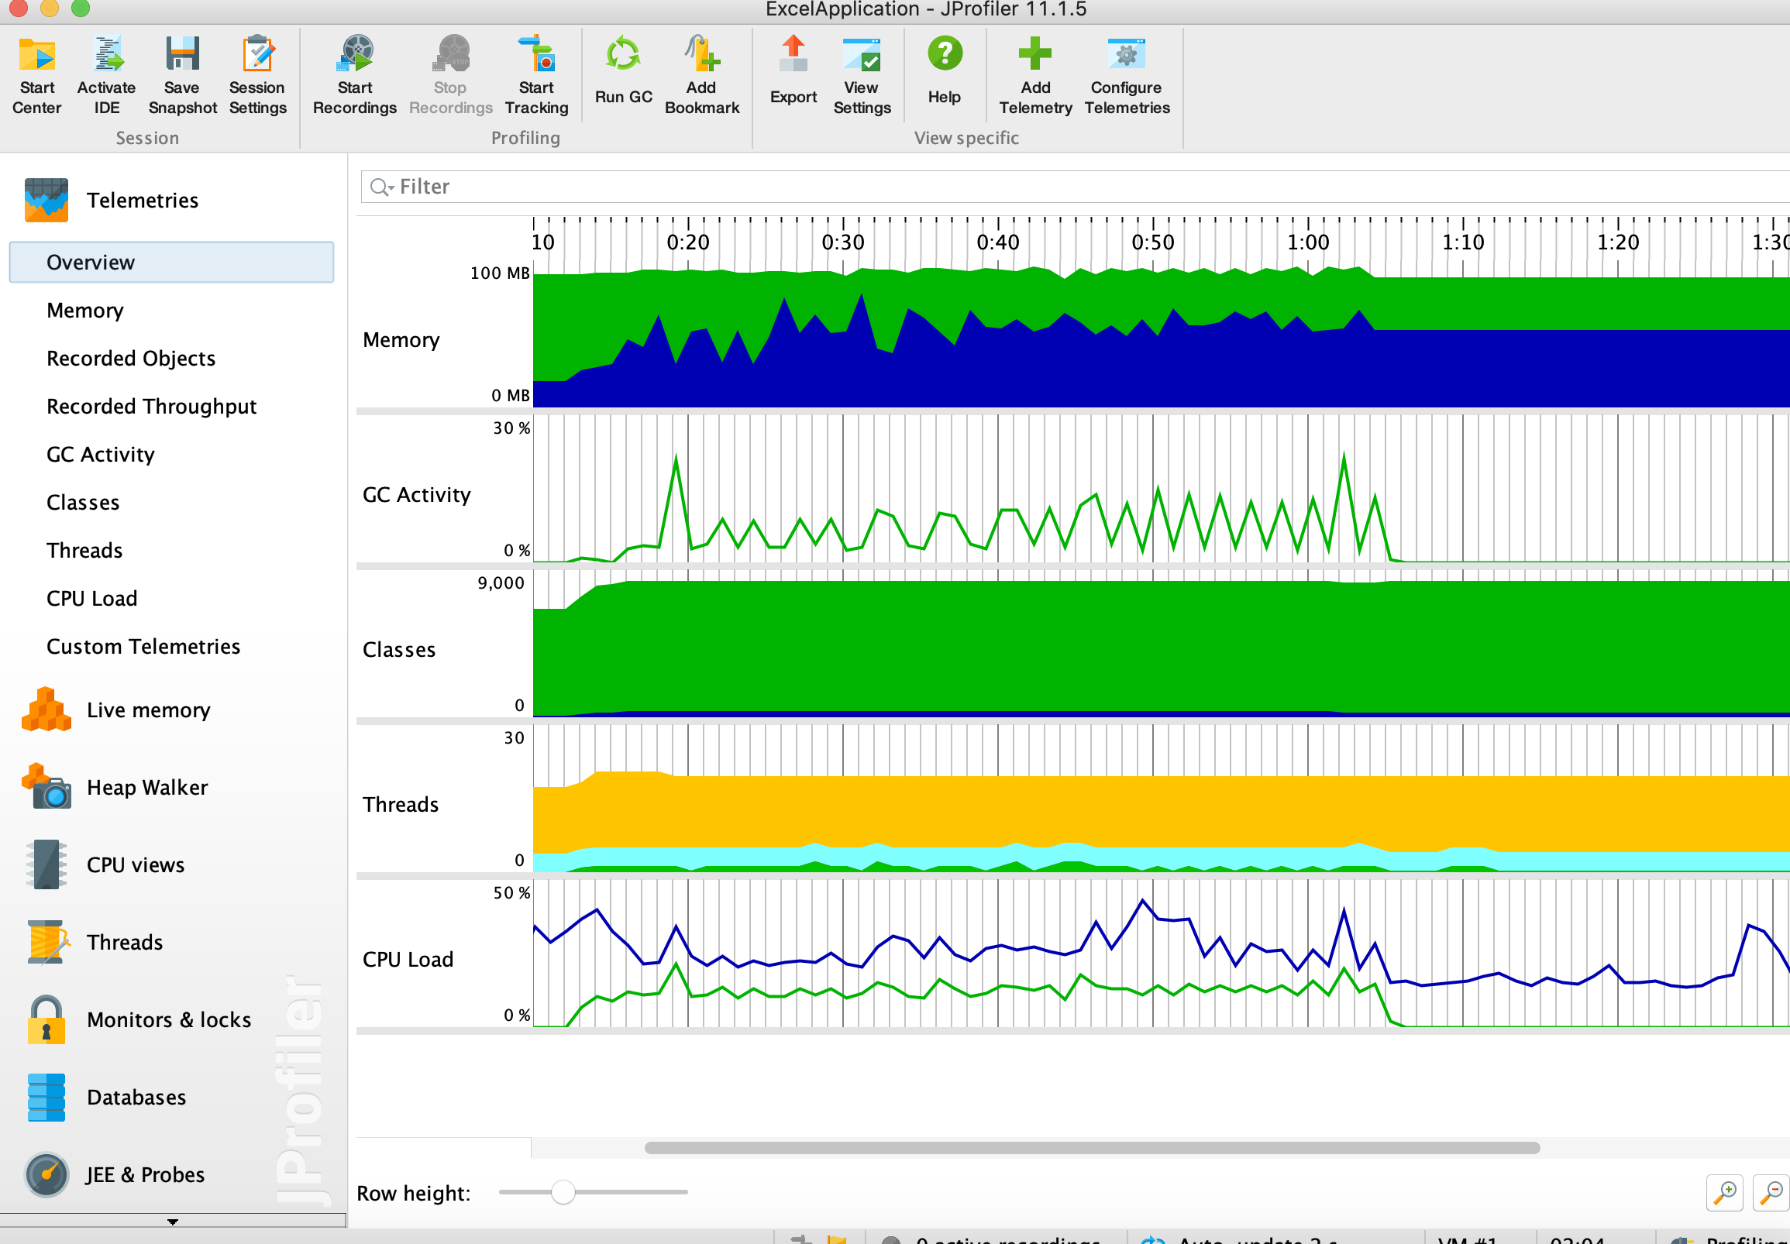Image resolution: width=1790 pixels, height=1244 pixels.
Task: Click the Memory chart row label
Action: 401,340
